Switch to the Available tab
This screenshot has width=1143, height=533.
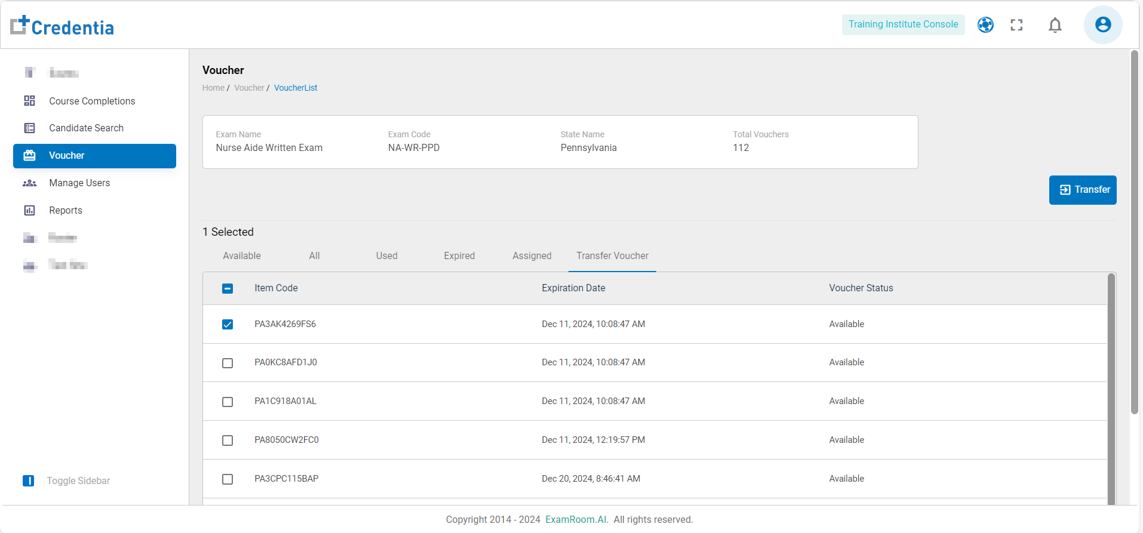tap(242, 255)
